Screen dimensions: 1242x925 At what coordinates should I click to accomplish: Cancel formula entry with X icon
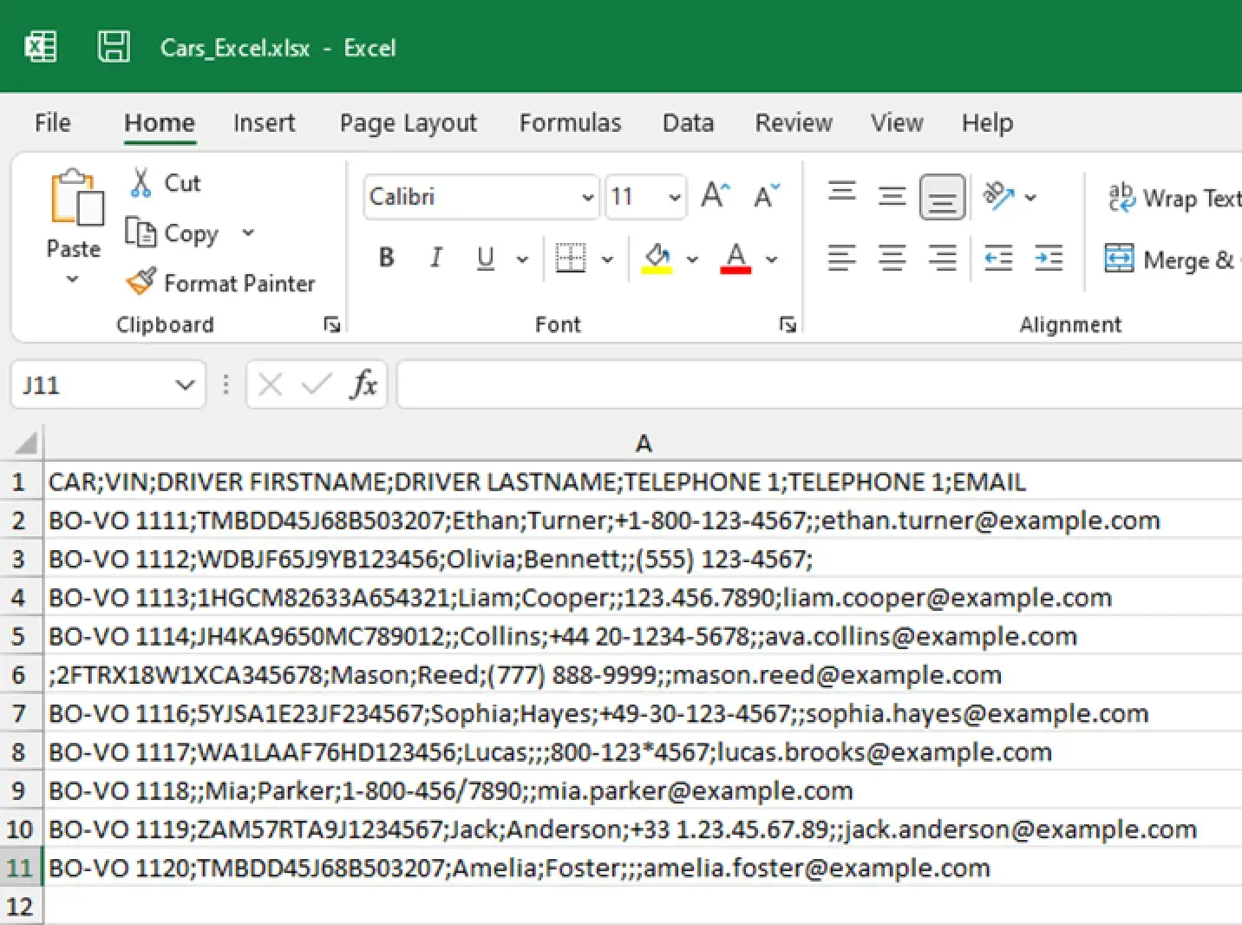[270, 384]
